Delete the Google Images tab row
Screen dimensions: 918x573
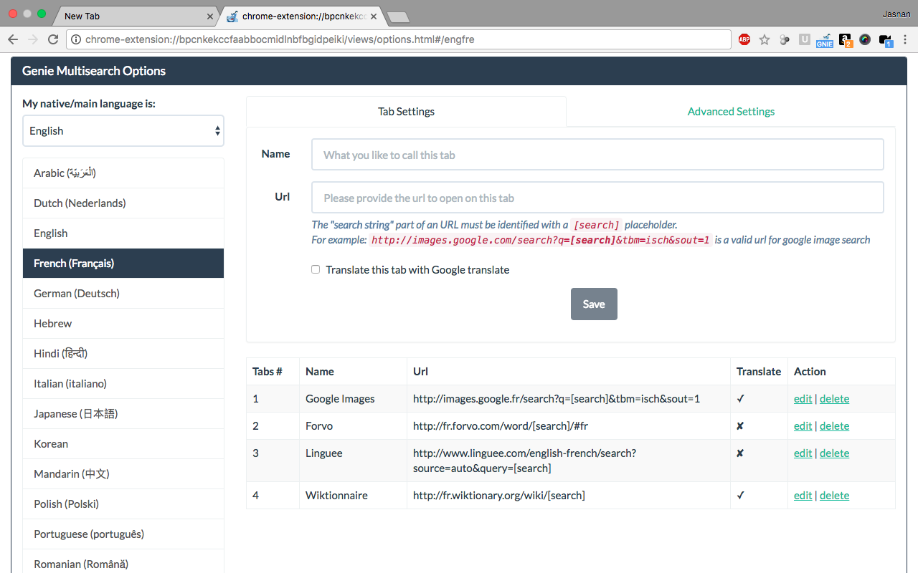coord(834,399)
